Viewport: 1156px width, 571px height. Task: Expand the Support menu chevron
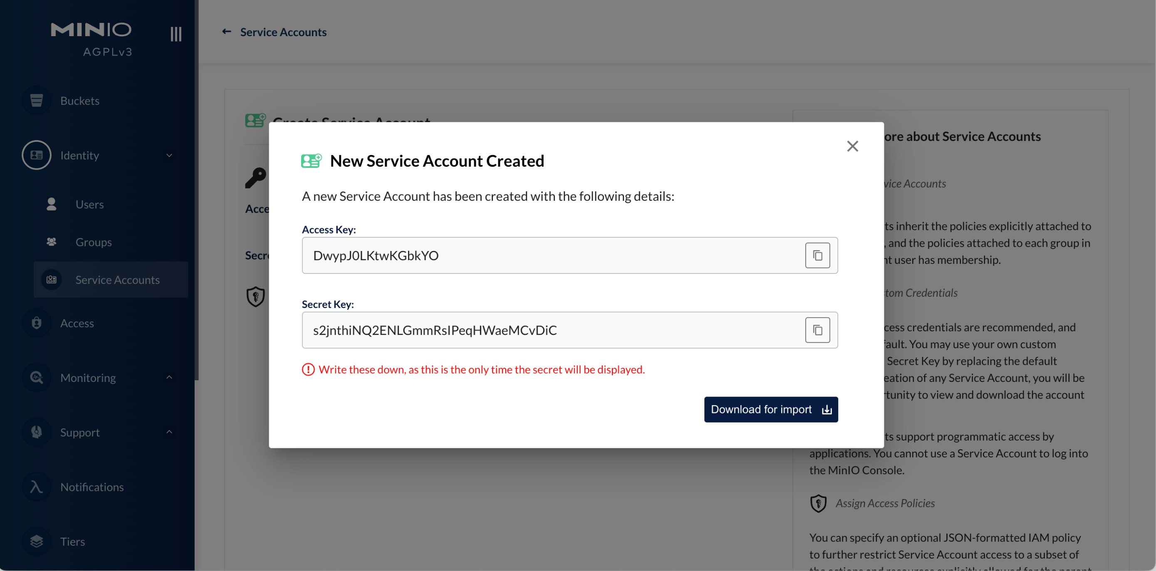[169, 432]
